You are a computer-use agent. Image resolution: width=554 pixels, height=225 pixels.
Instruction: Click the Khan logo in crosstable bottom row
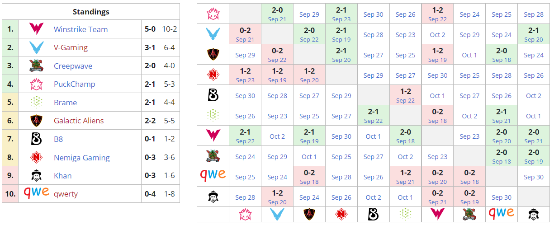pos(534,214)
